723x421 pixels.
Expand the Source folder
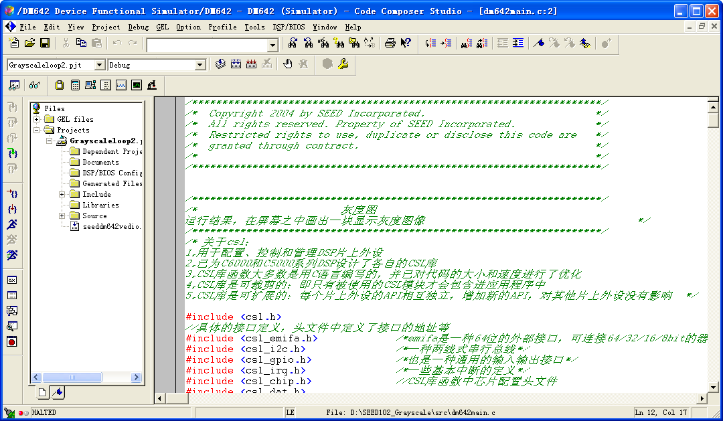62,216
